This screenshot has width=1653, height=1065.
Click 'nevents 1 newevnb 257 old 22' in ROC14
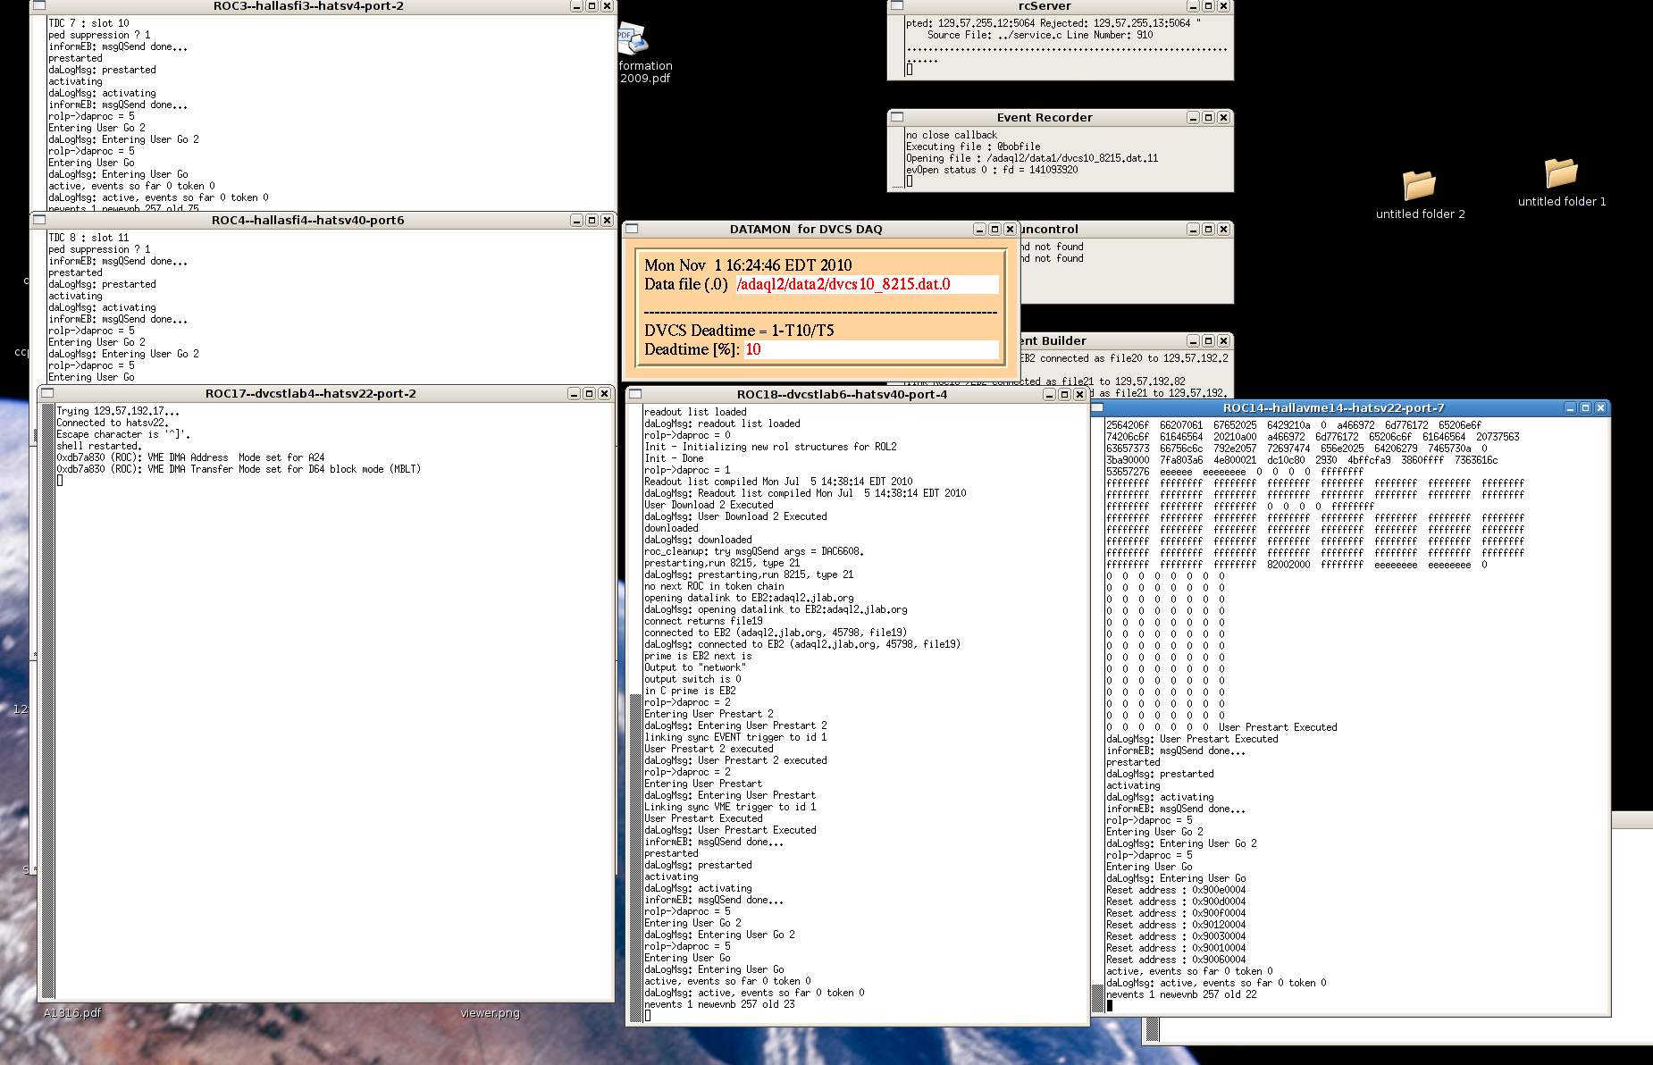[1181, 994]
